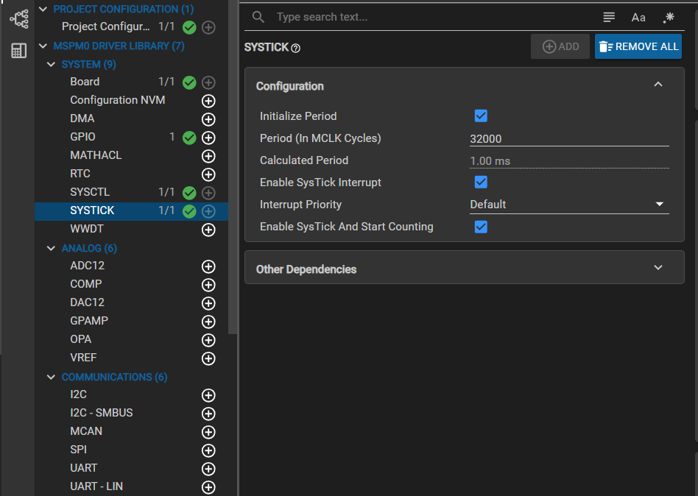Screen dimensions: 698x496
Task: Add a Configuration NVM module with plus icon
Action: click(x=208, y=101)
